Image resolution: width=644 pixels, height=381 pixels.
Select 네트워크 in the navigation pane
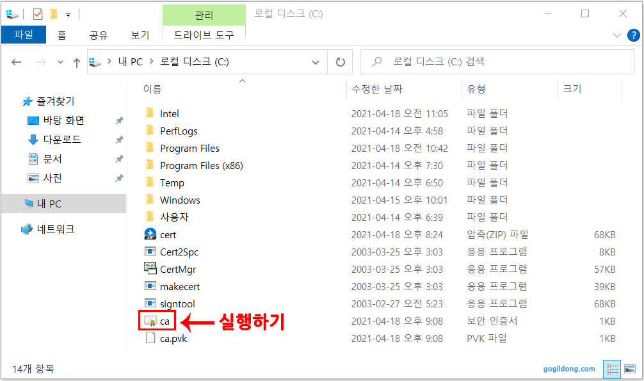pos(56,229)
